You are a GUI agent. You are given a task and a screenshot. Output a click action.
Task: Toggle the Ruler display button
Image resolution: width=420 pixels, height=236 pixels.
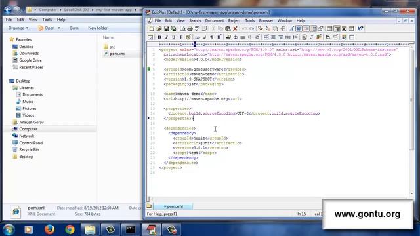(314, 29)
